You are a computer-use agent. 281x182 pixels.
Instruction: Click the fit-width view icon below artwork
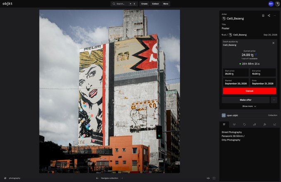(208, 178)
